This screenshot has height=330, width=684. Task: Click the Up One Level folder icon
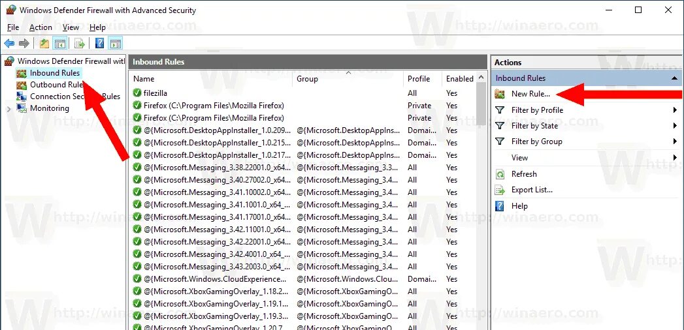[x=44, y=43]
